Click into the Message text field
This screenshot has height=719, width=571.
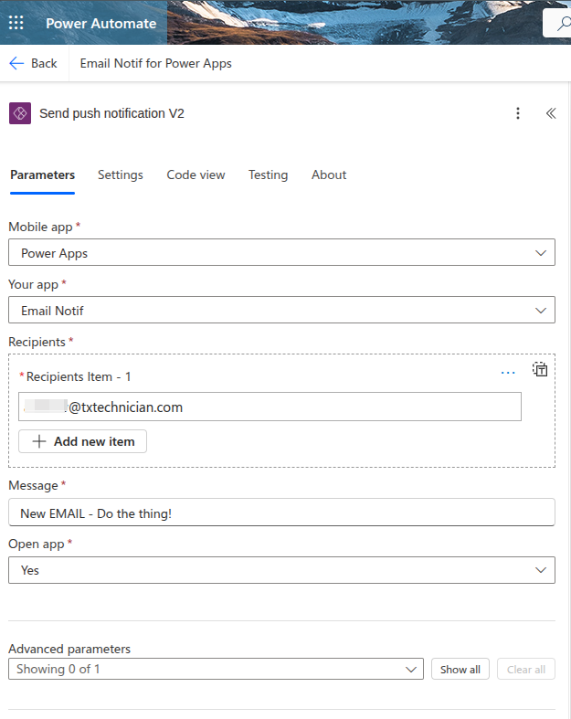281,513
